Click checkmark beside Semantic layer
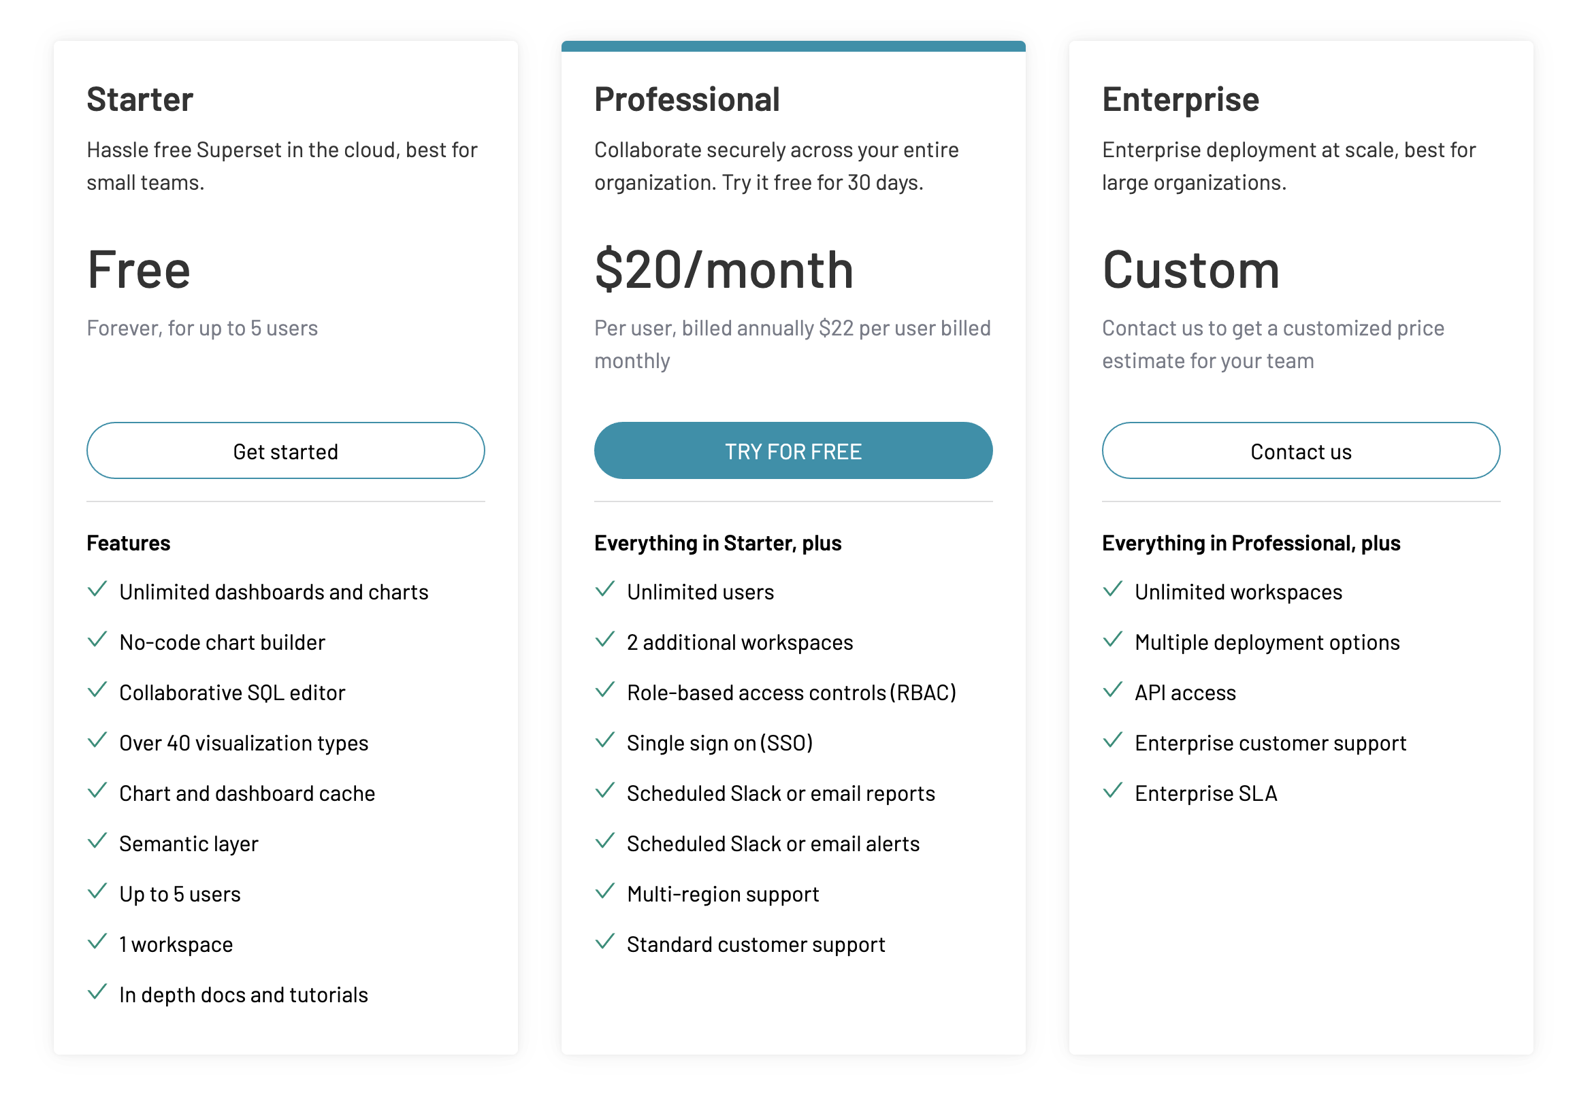1590x1105 pixels. click(x=97, y=841)
